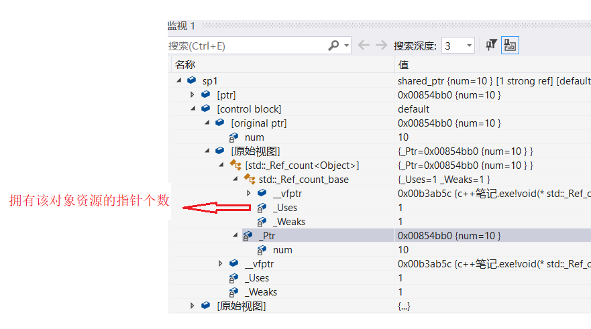Select the [control block] row name
The width and height of the screenshot is (591, 329).
tap(249, 109)
